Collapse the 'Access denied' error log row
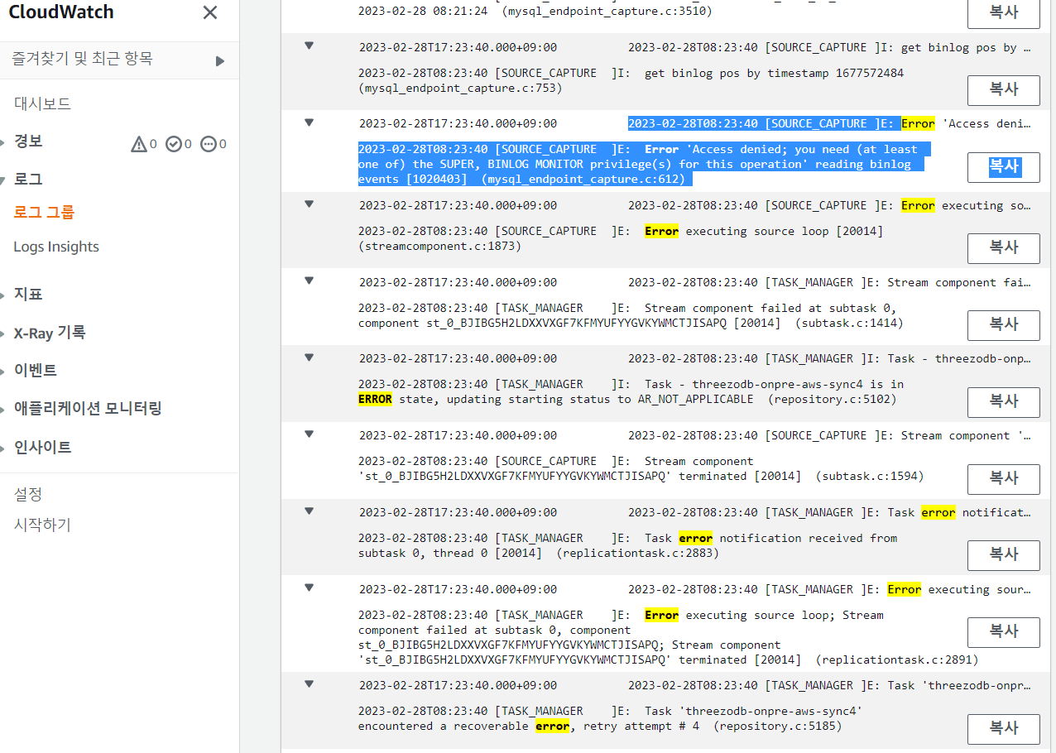The image size is (1056, 753). (x=310, y=122)
